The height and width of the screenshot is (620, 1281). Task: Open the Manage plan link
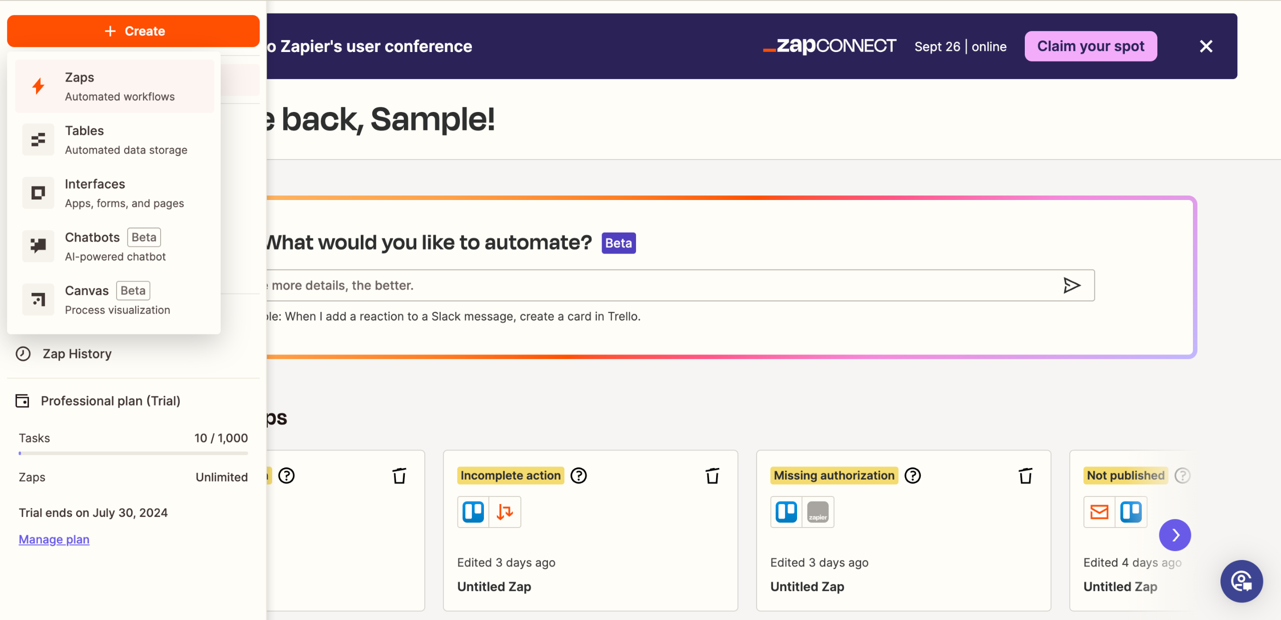54,539
